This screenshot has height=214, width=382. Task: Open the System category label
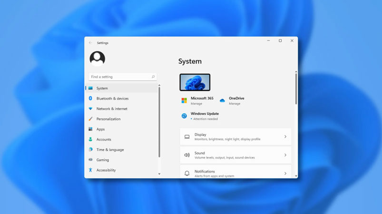click(x=102, y=88)
